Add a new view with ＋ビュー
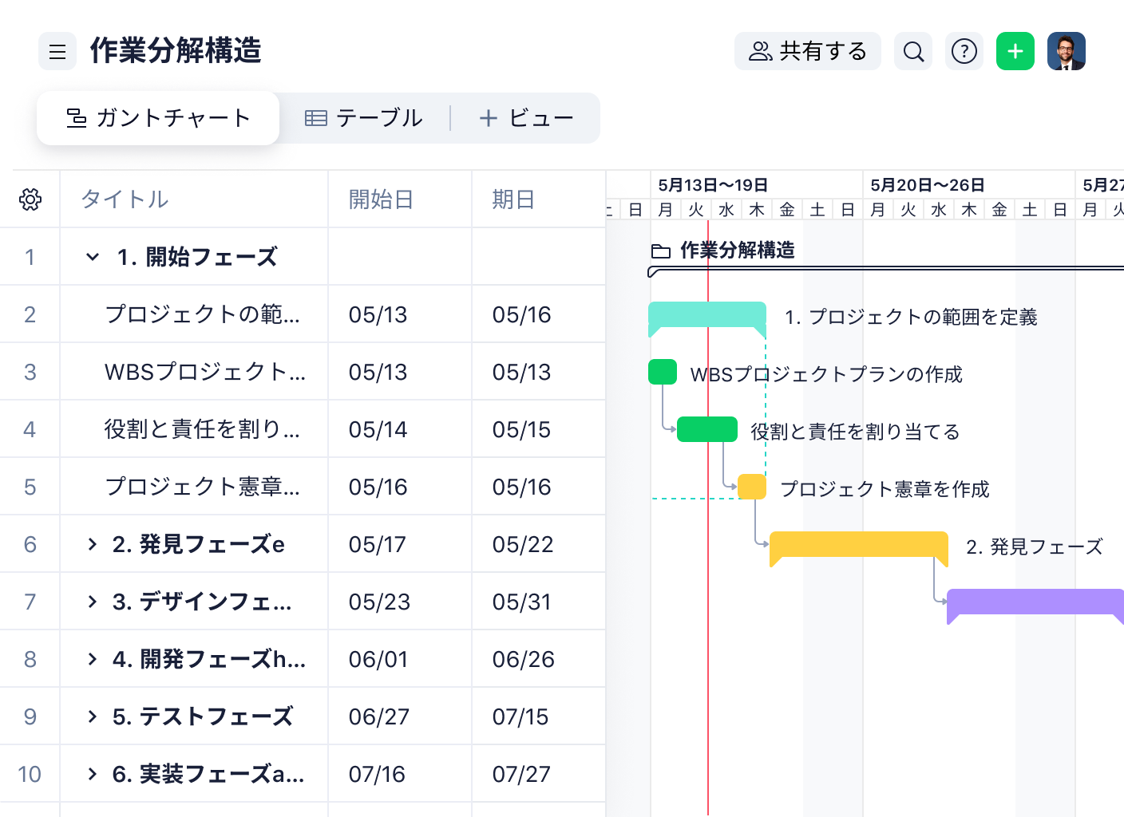 pos(526,118)
